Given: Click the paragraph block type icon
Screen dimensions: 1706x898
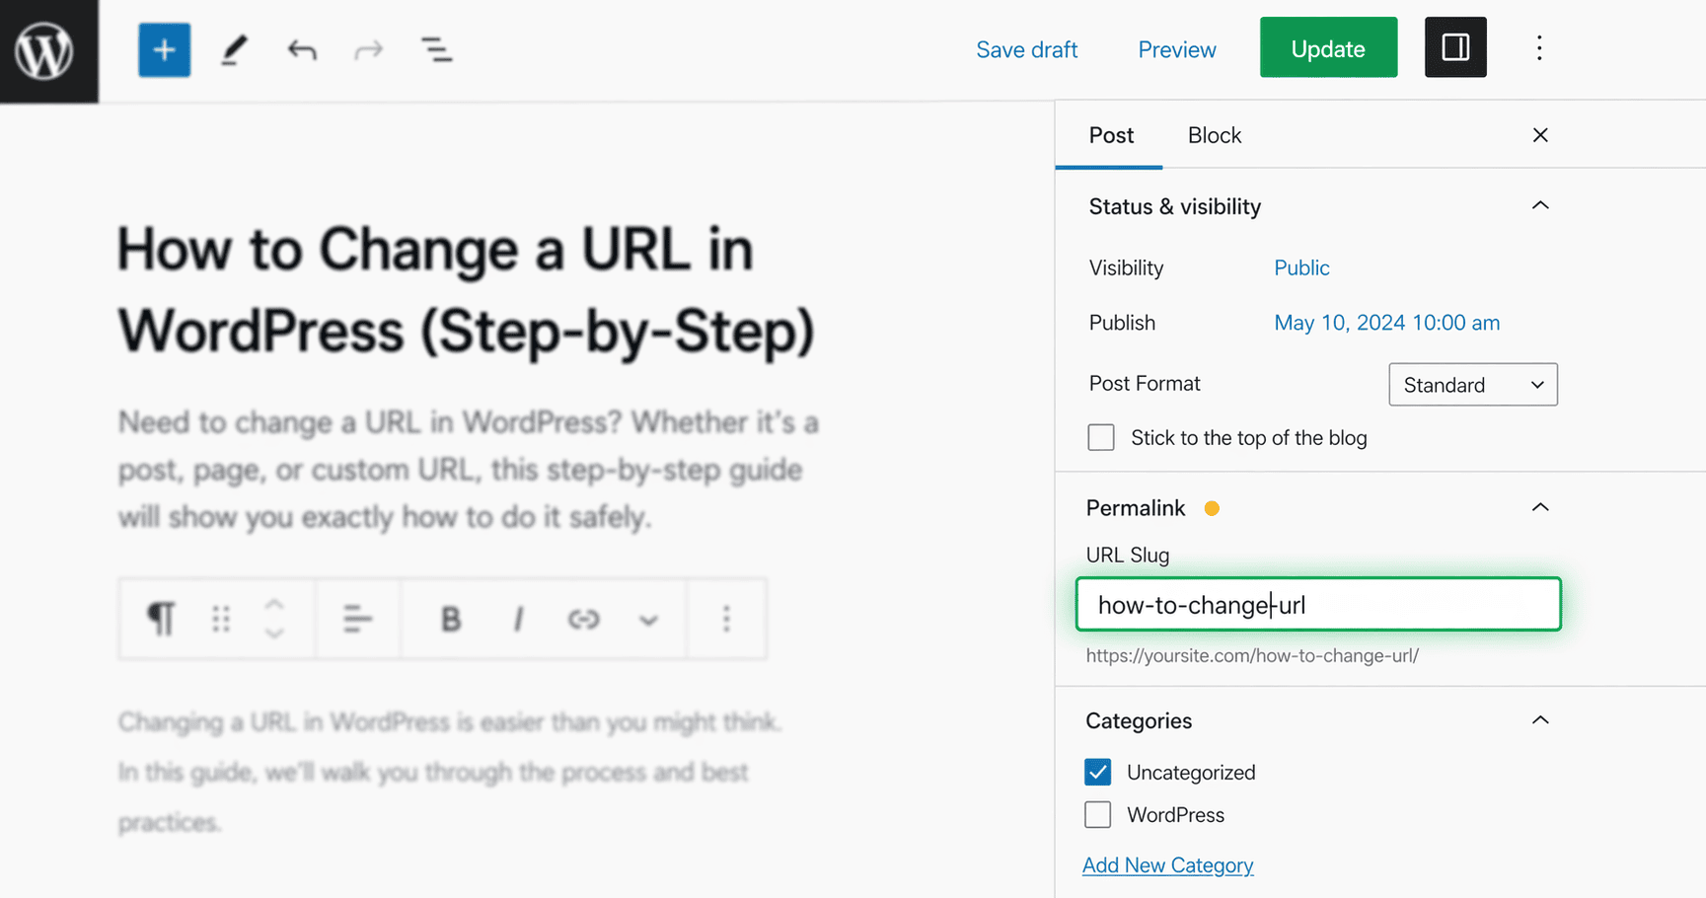Looking at the screenshot, I should [161, 619].
